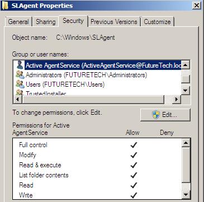Switch to the General tab

point(18,22)
